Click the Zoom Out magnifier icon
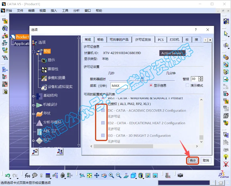Screen dimensions: 231x186 (118, 175)
